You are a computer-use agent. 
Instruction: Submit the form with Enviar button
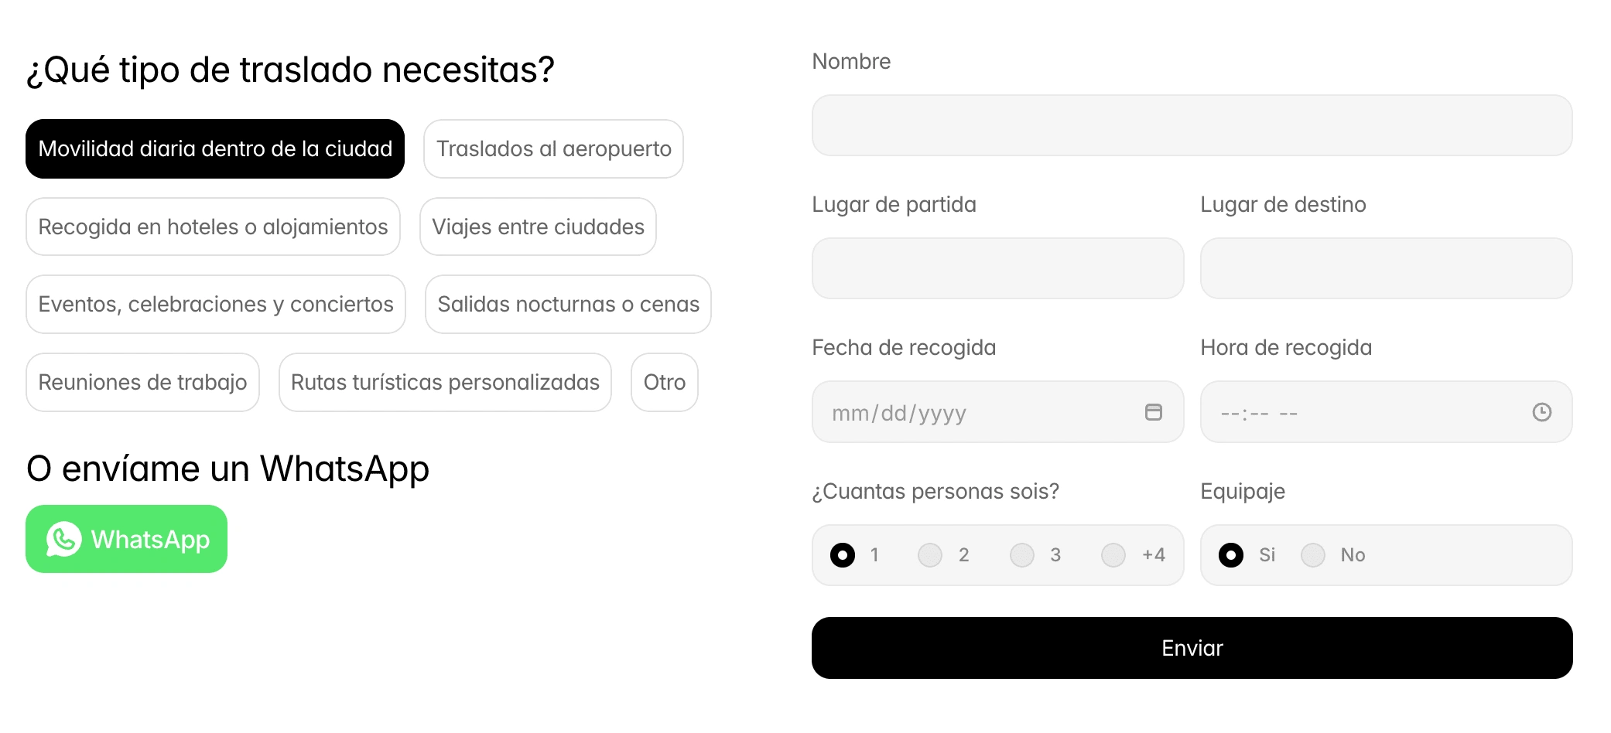tap(1192, 648)
